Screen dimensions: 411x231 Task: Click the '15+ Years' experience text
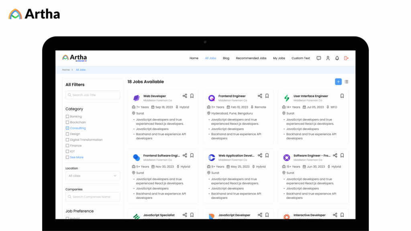pos(293,166)
